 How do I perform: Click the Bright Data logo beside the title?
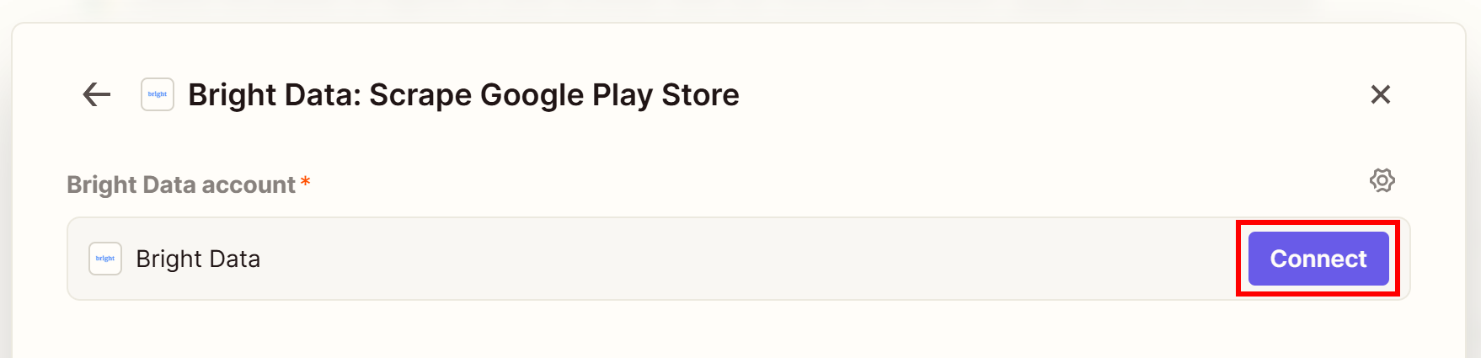pyautogui.click(x=158, y=94)
